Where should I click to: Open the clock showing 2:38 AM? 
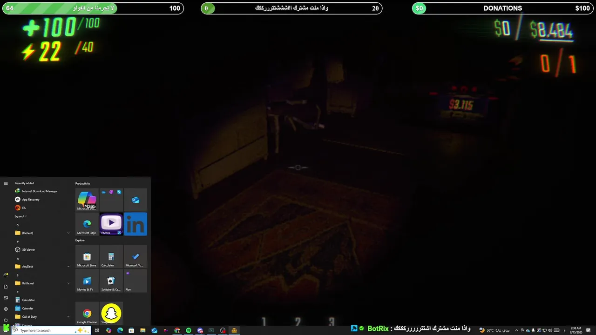576,330
